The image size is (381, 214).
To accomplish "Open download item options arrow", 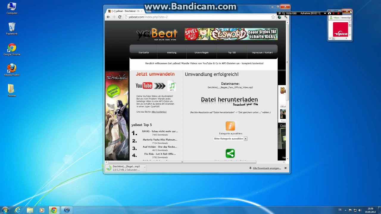I will 145,167.
